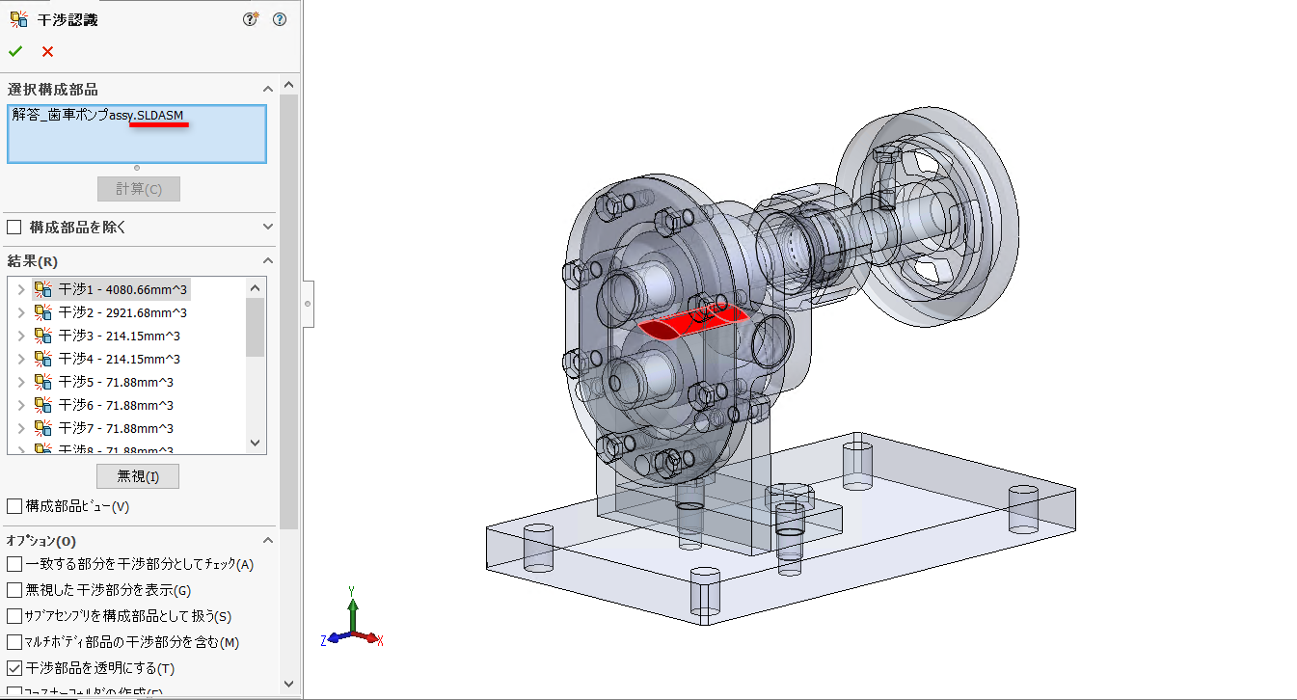Select 干渉2 - 2921.68mm^3 result
This screenshot has width=1297, height=700.
122,312
